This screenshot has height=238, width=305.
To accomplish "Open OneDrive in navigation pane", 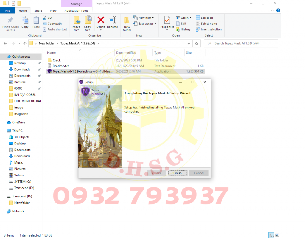I will (19, 122).
